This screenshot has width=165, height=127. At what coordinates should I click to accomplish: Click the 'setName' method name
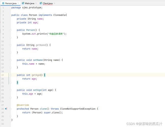click(x=38, y=60)
